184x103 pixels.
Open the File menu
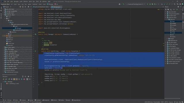click(5, 1)
